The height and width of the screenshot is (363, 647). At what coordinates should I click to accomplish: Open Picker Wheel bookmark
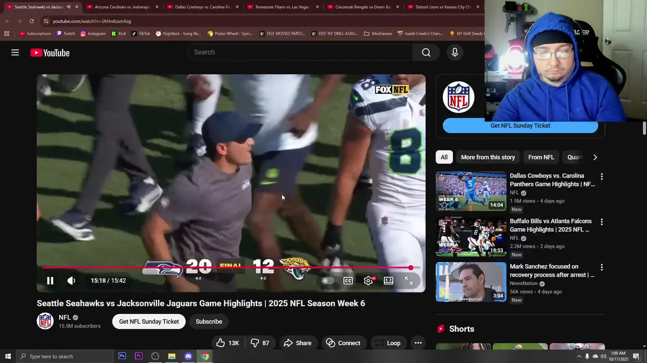point(230,34)
